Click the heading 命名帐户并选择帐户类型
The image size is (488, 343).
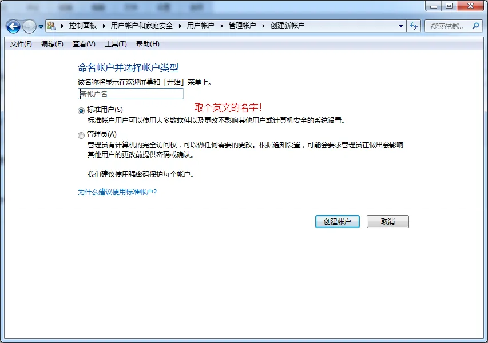point(128,67)
